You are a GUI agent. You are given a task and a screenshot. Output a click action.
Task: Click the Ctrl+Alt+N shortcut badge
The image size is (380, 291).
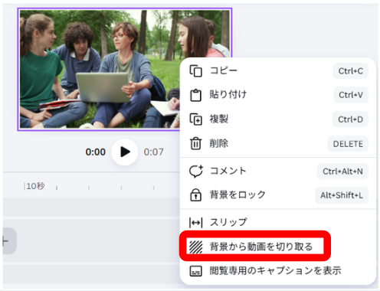tap(342, 172)
